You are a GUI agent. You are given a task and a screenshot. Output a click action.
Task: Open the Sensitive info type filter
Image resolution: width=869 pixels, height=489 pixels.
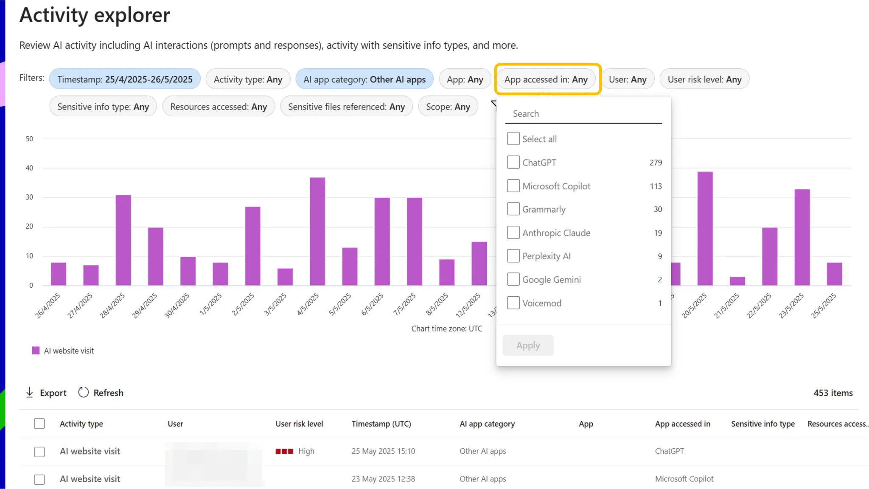(x=103, y=107)
